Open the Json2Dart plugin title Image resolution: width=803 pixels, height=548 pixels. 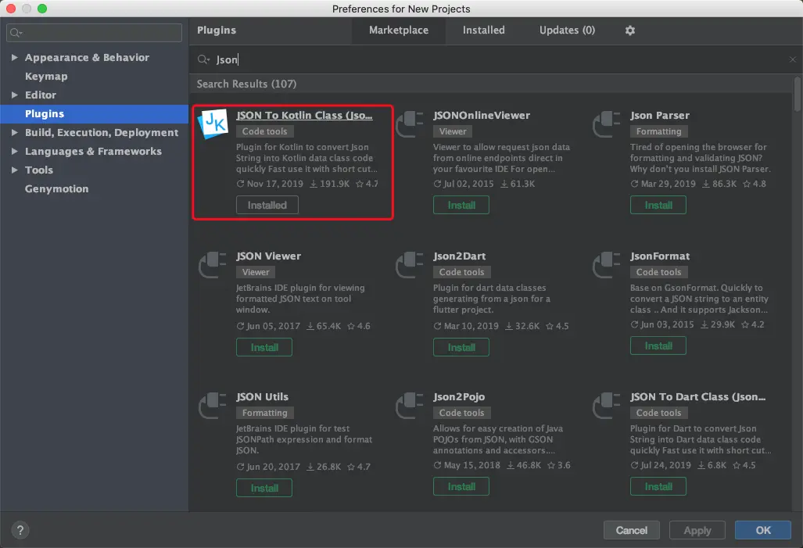pos(460,256)
